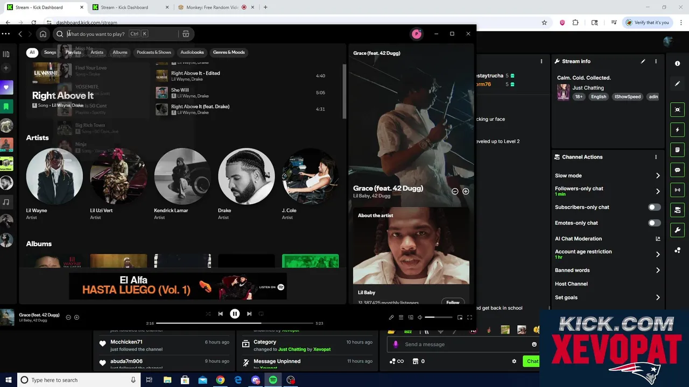Expand Account age restriction options
Screen dimensions: 689x387
click(x=658, y=254)
